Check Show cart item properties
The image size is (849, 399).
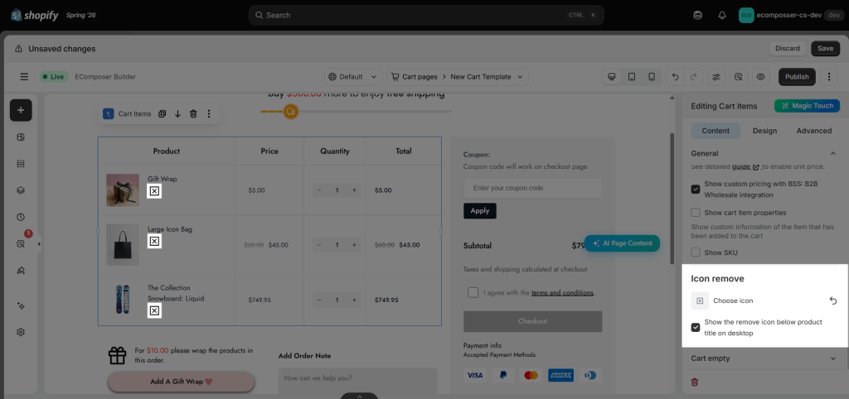pyautogui.click(x=696, y=213)
